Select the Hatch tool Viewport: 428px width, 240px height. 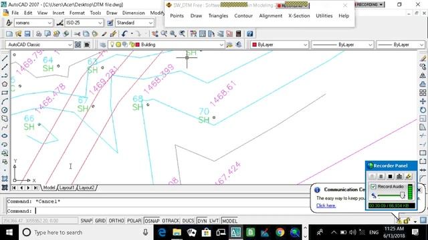[5, 179]
